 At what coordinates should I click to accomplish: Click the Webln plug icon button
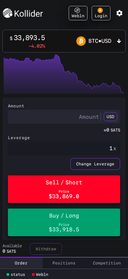(x=78, y=13)
